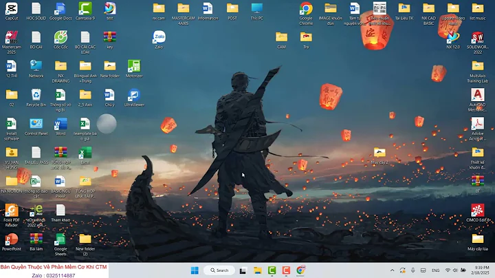This screenshot has width=495, height=278.
Task: Select the BT archive icon
Action: (x=478, y=184)
